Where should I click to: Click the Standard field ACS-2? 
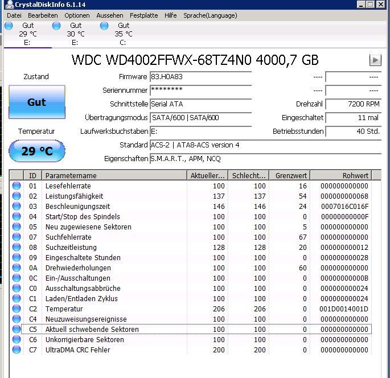(265, 145)
